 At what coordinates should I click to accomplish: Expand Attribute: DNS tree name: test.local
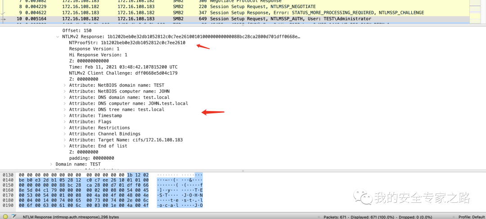coord(64,109)
